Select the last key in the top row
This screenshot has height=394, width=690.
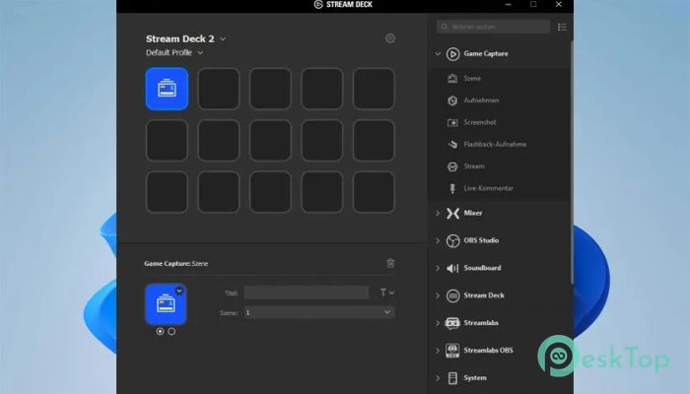pyautogui.click(x=374, y=89)
